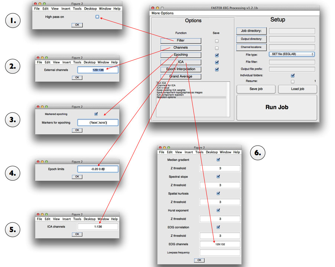Toggle the Median gradient checkbox

pyautogui.click(x=218, y=160)
